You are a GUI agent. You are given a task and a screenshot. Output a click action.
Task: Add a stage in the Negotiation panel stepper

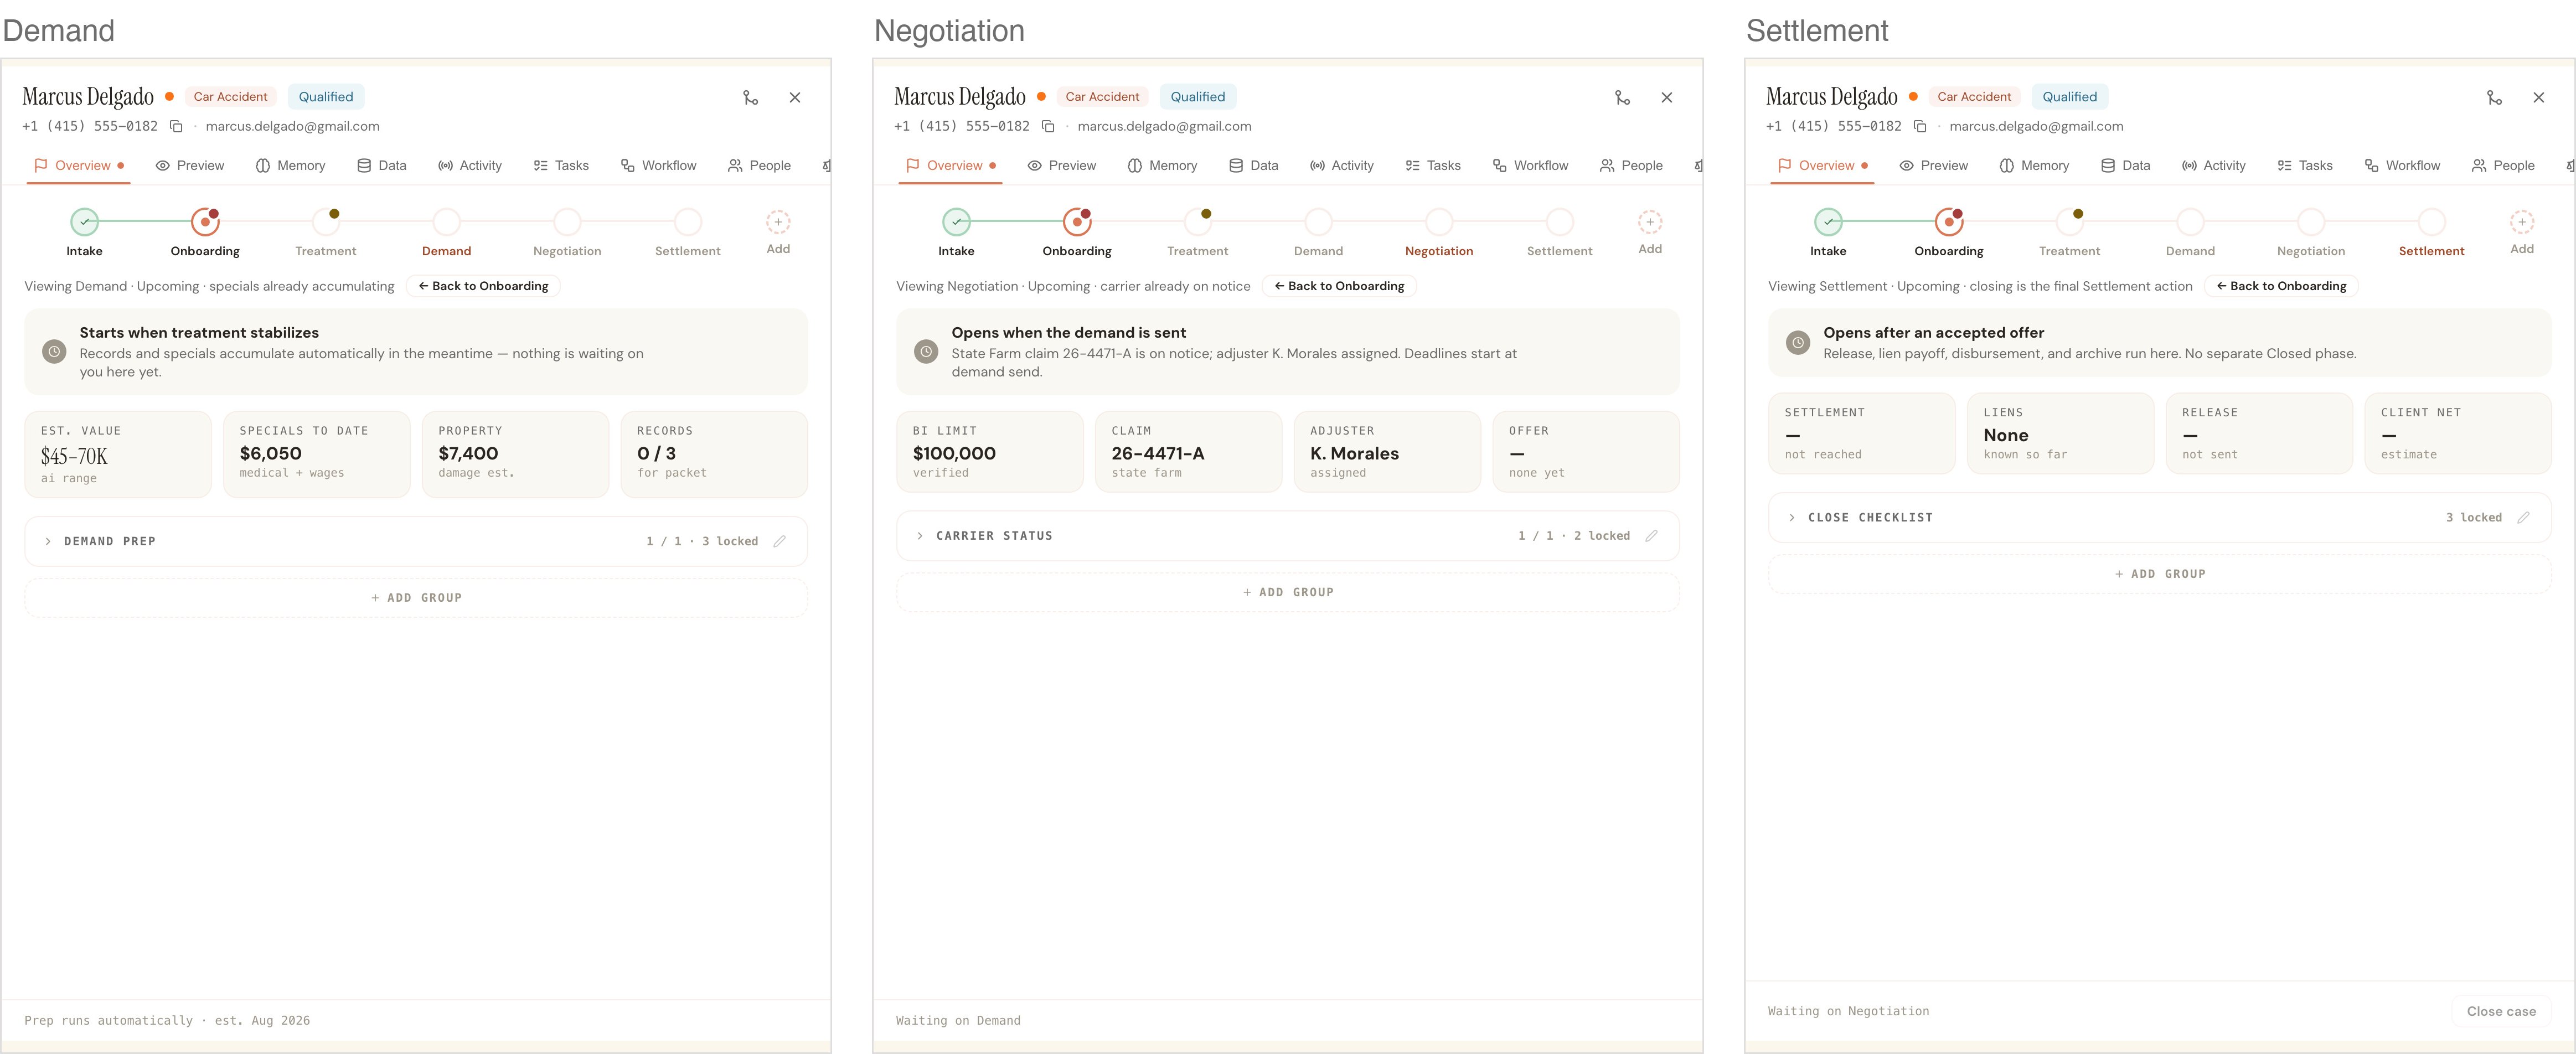point(1650,222)
